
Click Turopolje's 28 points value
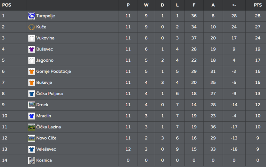point(258,16)
